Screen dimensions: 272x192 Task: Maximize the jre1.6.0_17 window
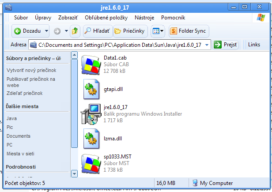click(245, 7)
